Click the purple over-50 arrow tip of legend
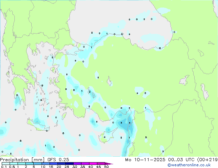Screen dimensions: 218x168 point(109,164)
